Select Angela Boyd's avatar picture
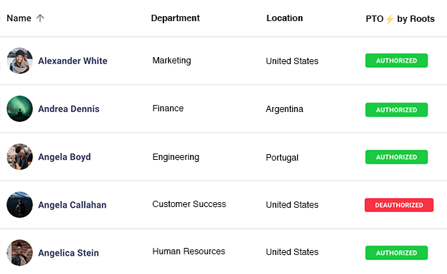447x274 pixels. pyautogui.click(x=20, y=156)
